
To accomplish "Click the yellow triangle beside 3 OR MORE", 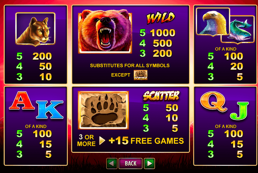I will (102, 141).
